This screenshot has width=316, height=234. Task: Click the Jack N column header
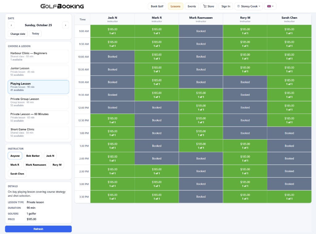click(112, 19)
